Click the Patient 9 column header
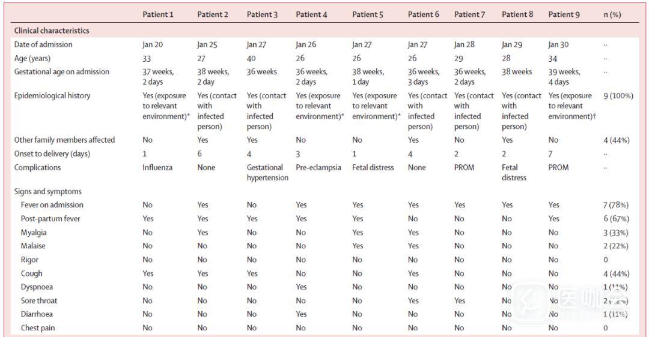The height and width of the screenshot is (337, 649). click(x=564, y=14)
